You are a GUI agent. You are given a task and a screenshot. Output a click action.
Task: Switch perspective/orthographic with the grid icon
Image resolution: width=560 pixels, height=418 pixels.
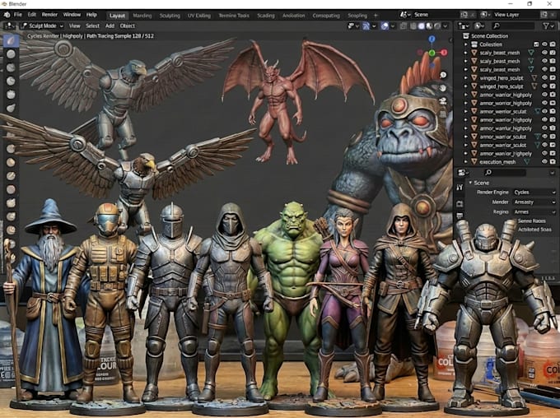(x=443, y=114)
